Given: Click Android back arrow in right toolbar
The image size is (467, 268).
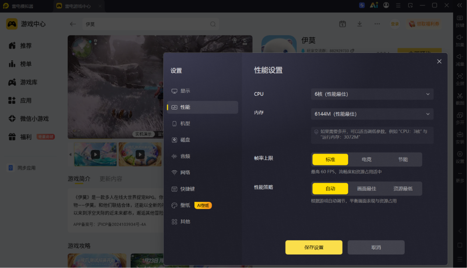Looking at the screenshot, I should pyautogui.click(x=460, y=231).
